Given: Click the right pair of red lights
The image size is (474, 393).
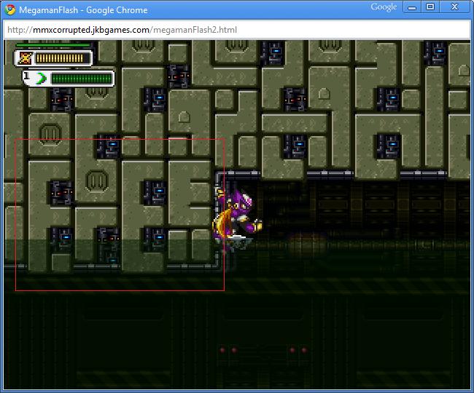Looking at the screenshot, I should 298,350.
